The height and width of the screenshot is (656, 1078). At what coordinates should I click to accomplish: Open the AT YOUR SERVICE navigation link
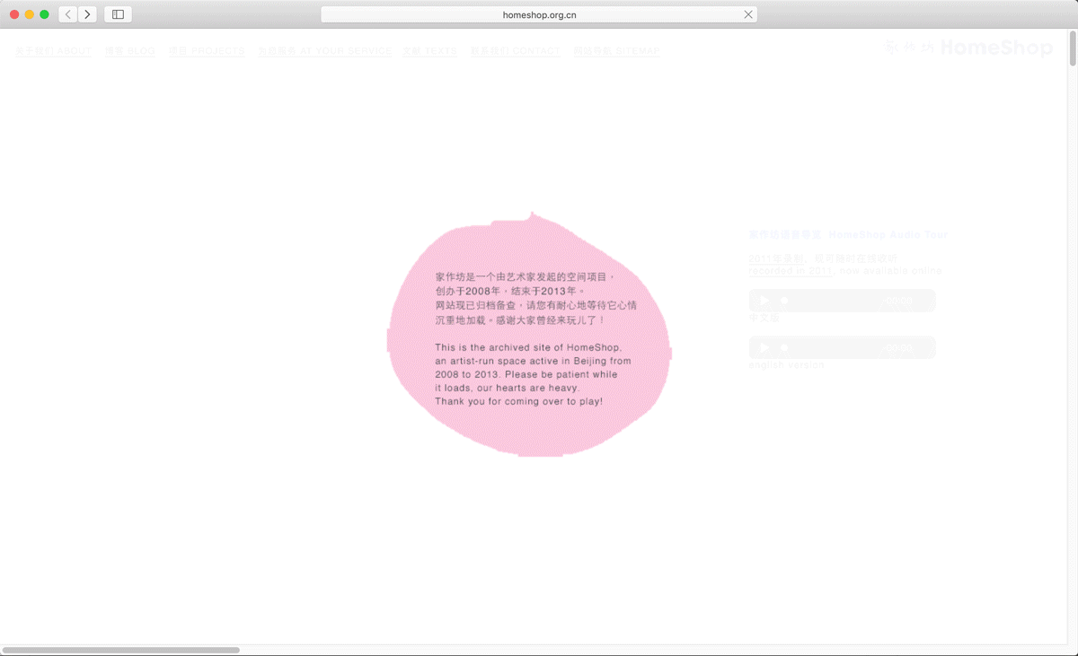click(x=325, y=51)
